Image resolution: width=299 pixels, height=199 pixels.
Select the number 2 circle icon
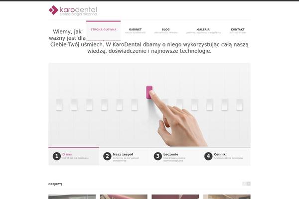tap(107, 156)
